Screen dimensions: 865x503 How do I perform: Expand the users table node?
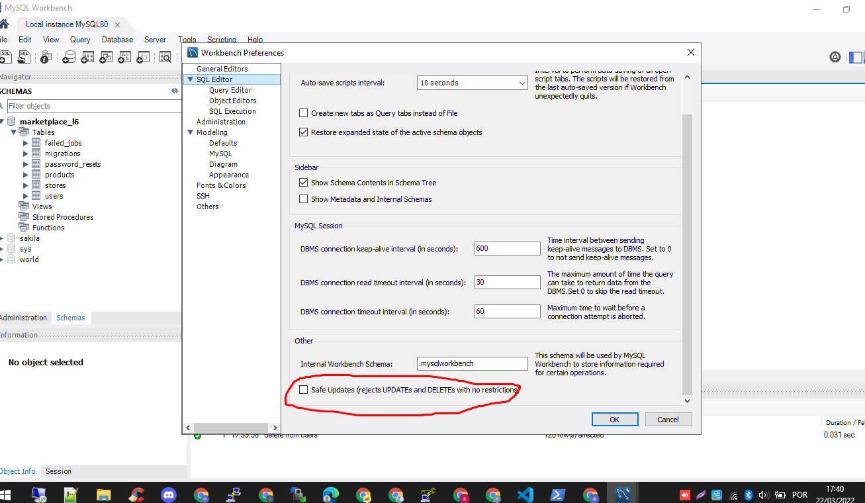pos(26,196)
